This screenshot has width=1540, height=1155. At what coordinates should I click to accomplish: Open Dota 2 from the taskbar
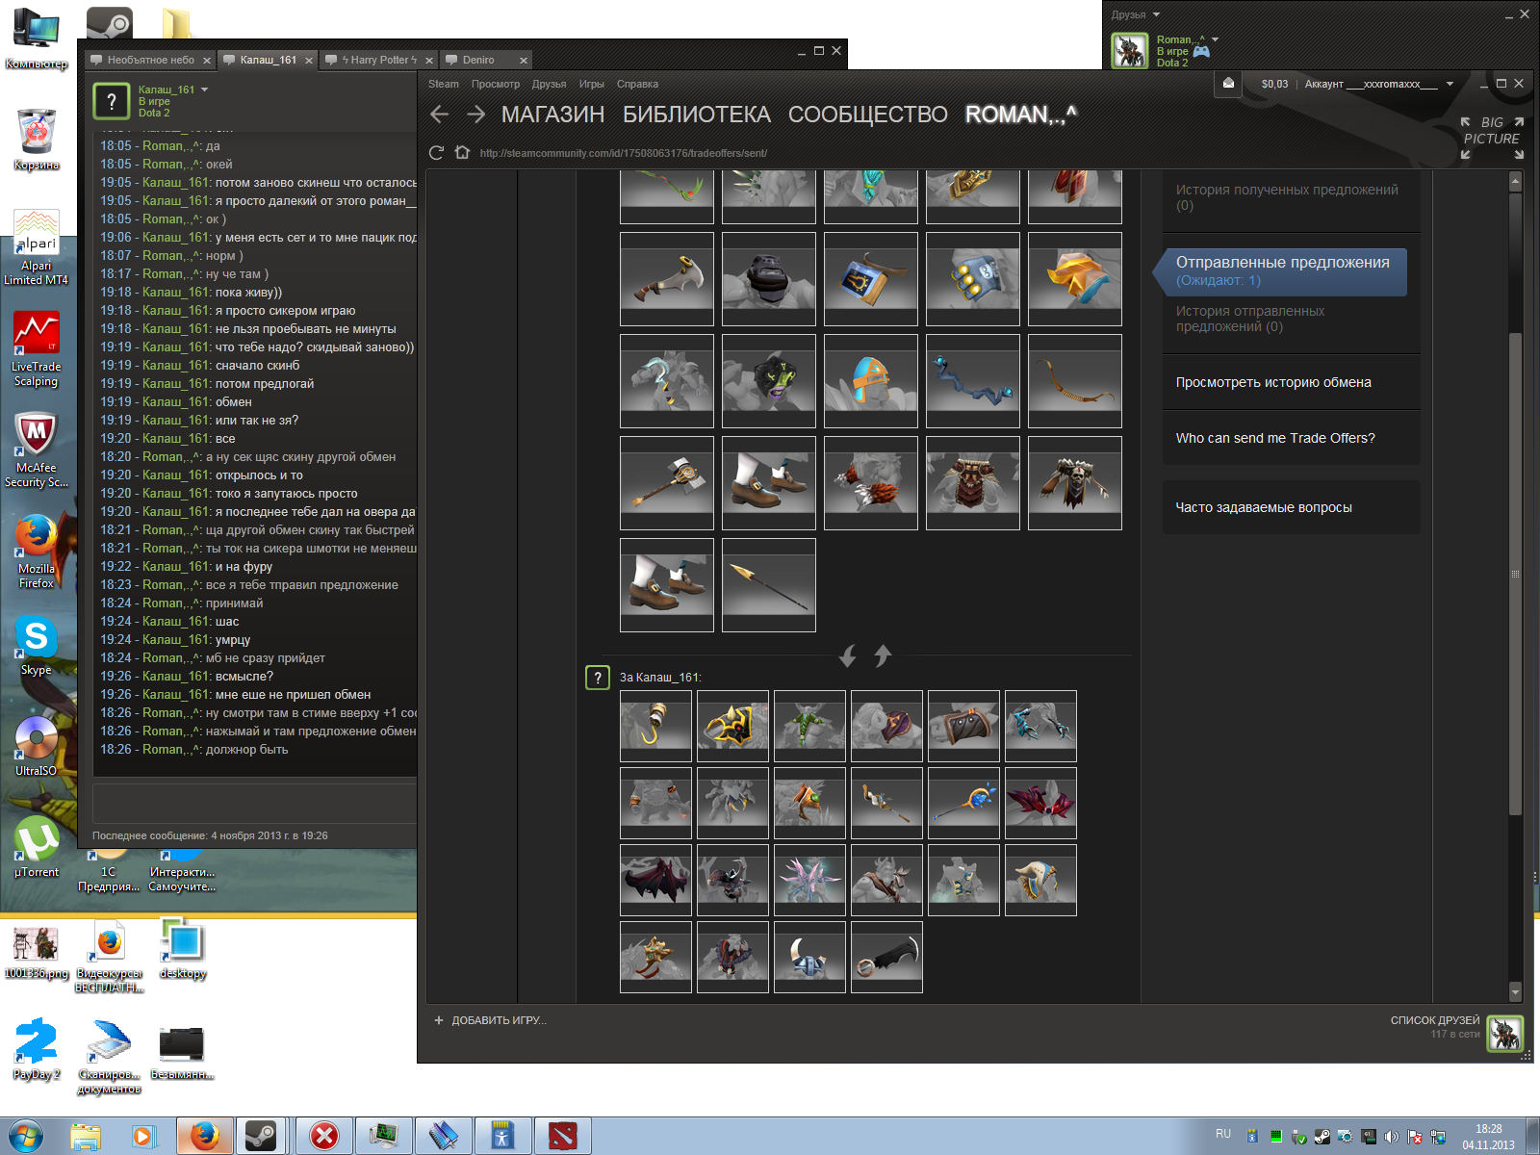562,1136
